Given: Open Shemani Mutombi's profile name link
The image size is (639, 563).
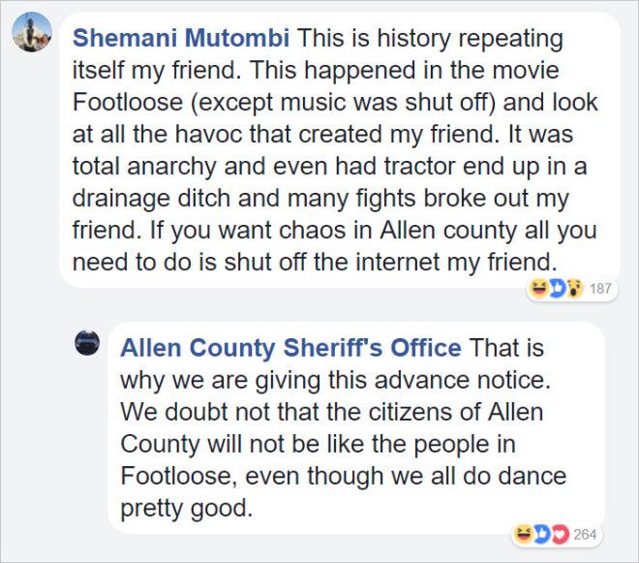Looking at the screenshot, I should (181, 38).
